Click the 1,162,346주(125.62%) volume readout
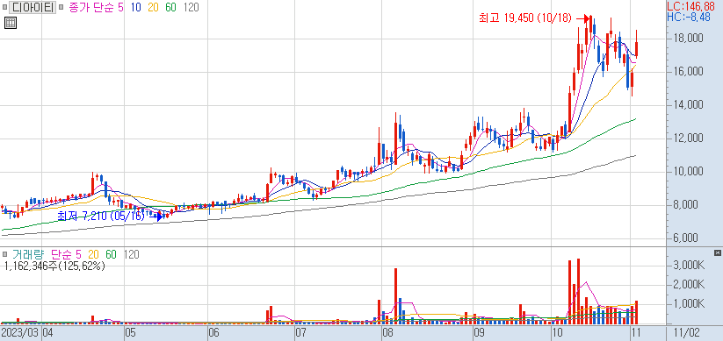The width and height of the screenshot is (723, 341). [x=54, y=266]
